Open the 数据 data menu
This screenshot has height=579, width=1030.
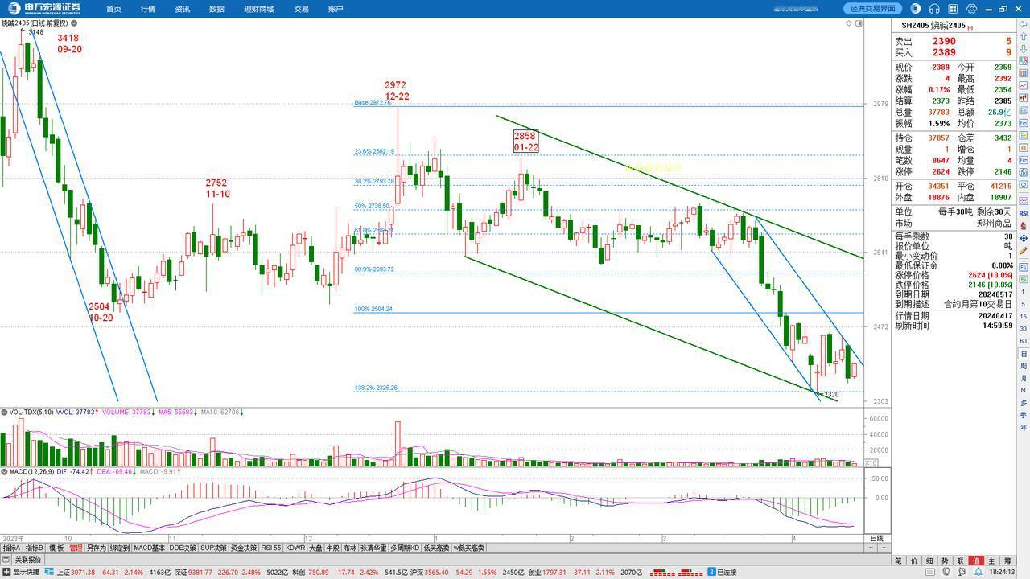[x=216, y=9]
